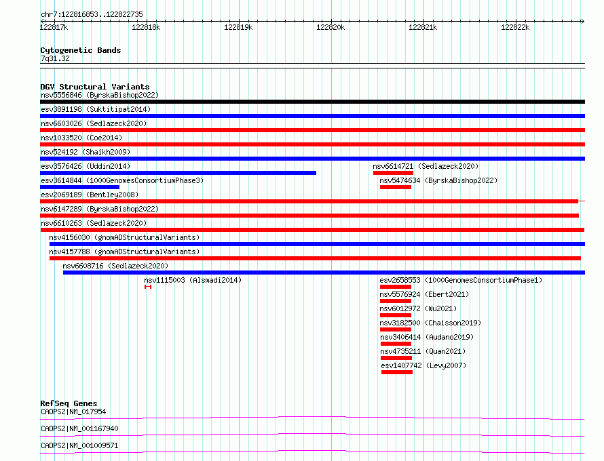Click the DGV Structural Variants track title
The width and height of the screenshot is (604, 461).
95,87
